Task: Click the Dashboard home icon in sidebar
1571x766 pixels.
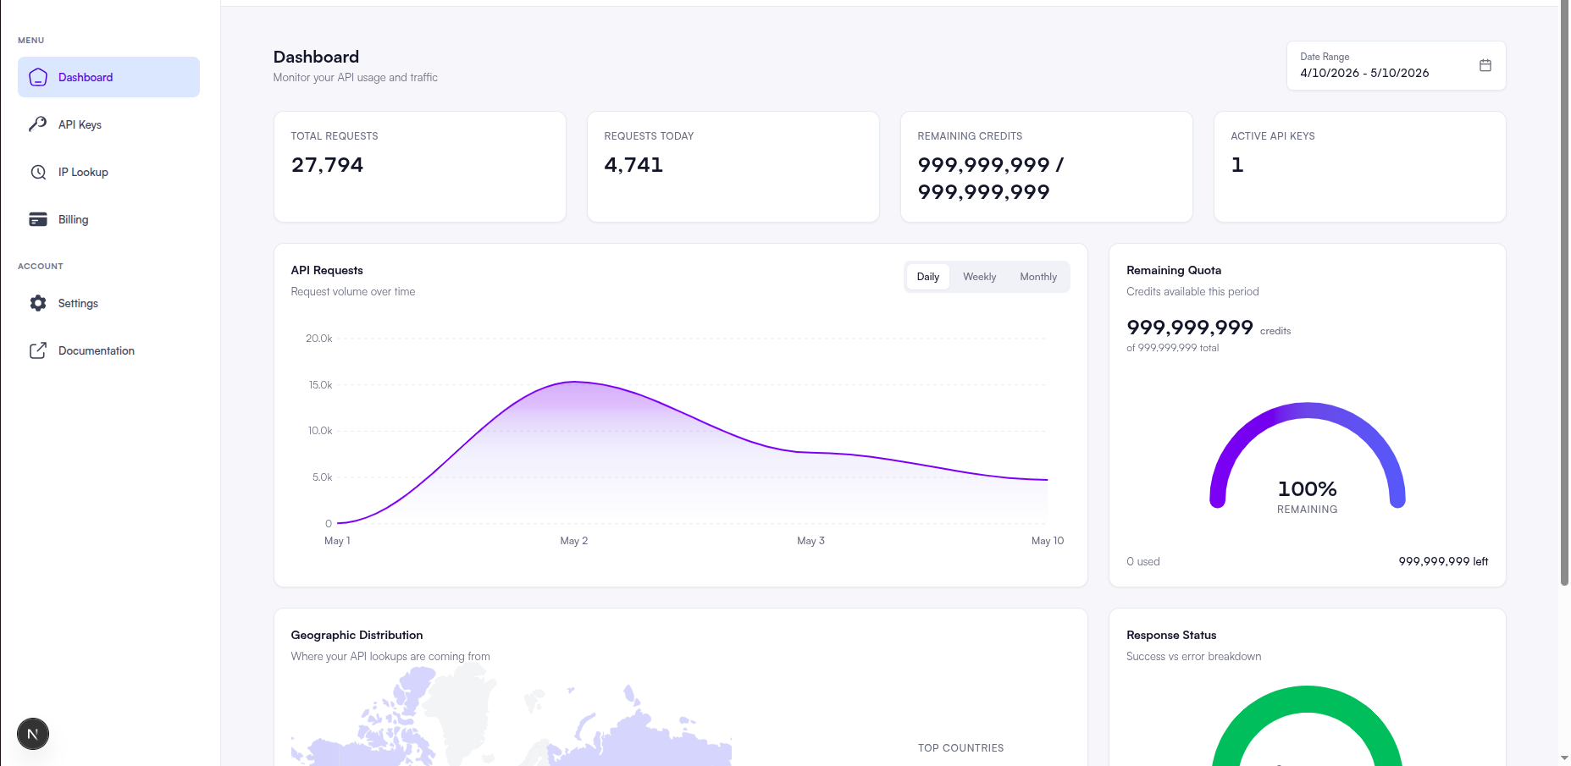Action: pyautogui.click(x=38, y=77)
